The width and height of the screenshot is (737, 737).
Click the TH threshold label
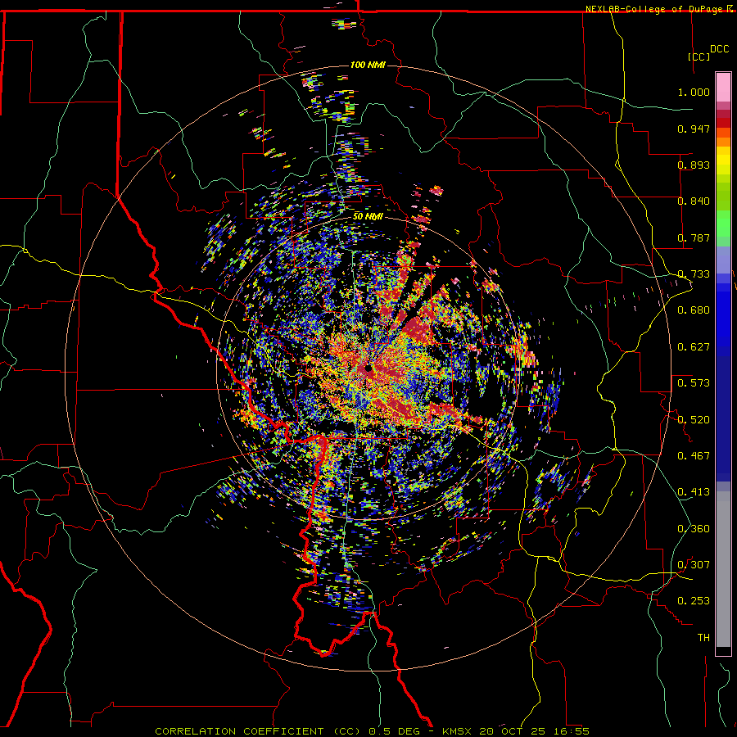tap(703, 637)
